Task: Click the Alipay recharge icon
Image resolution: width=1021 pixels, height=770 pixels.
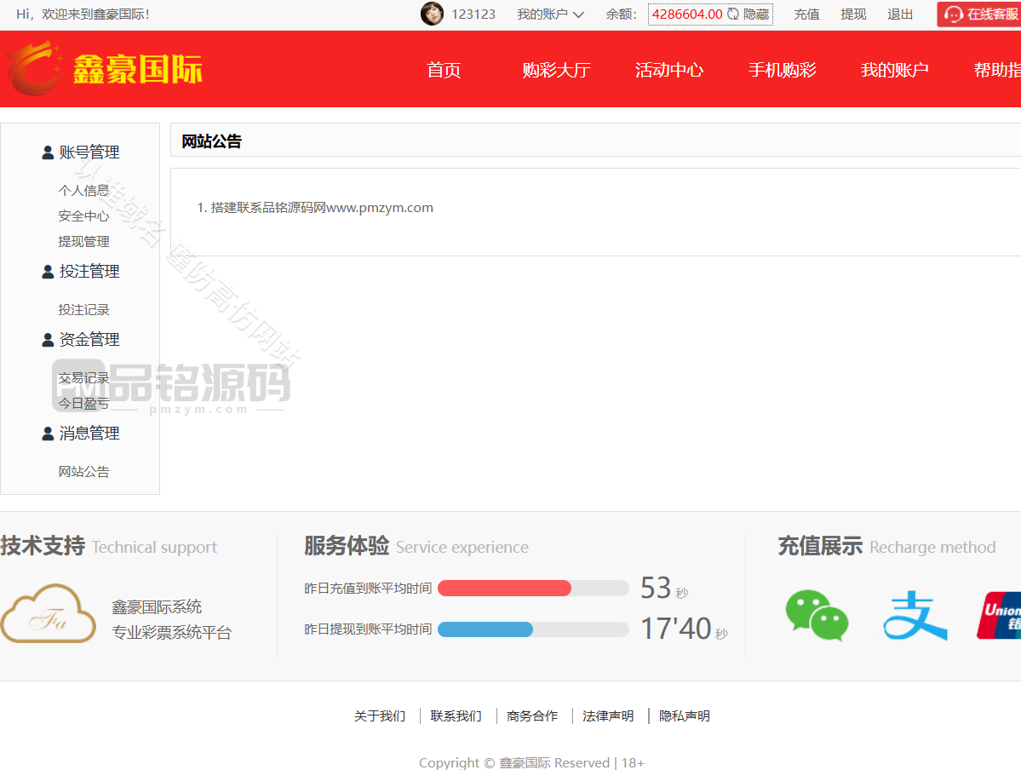Action: click(x=915, y=615)
